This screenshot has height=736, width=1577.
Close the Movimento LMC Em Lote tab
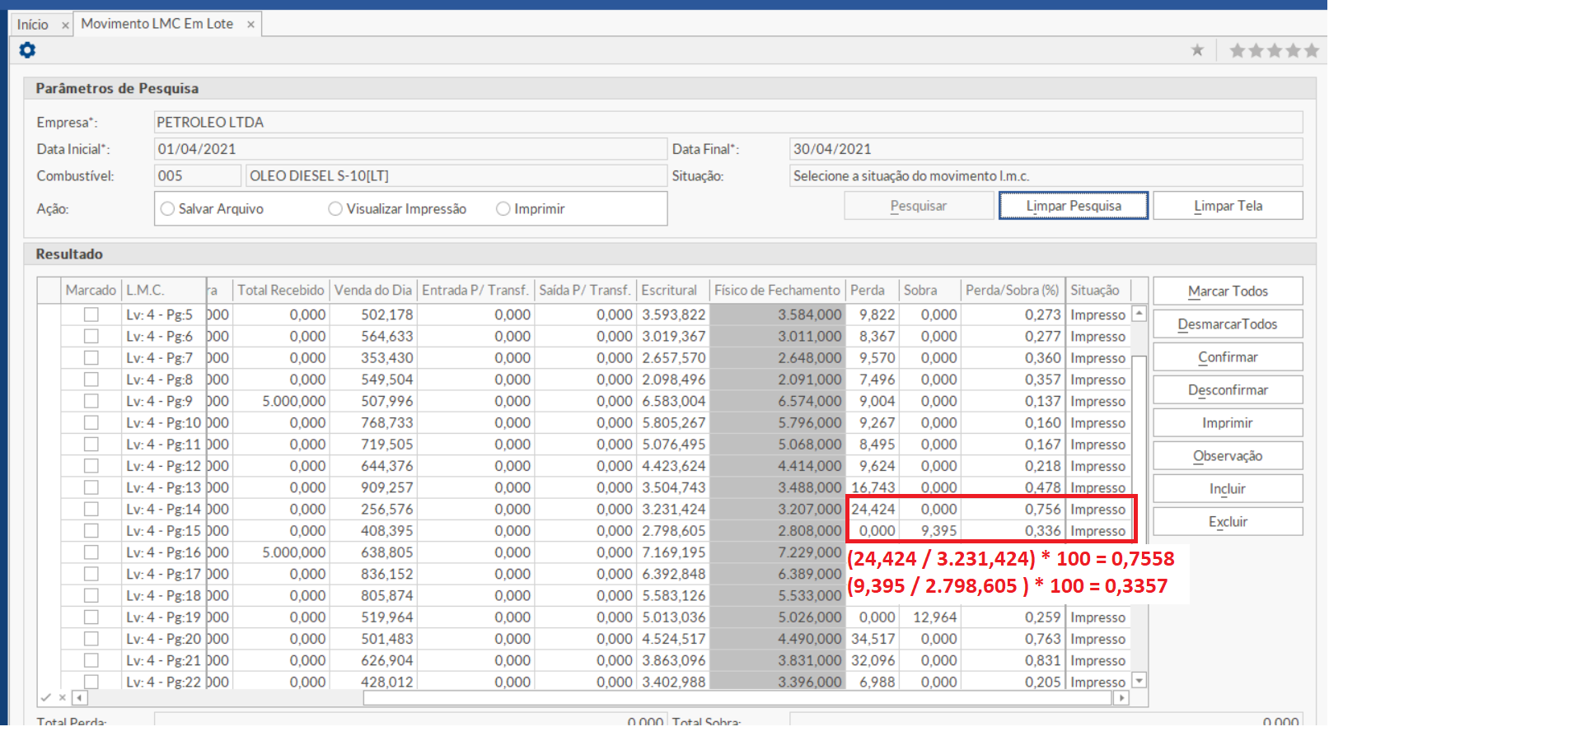tap(250, 25)
